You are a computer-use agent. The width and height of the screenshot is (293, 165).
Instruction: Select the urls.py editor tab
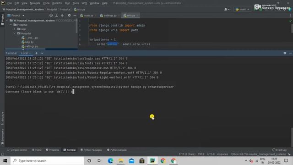(x=130, y=15)
